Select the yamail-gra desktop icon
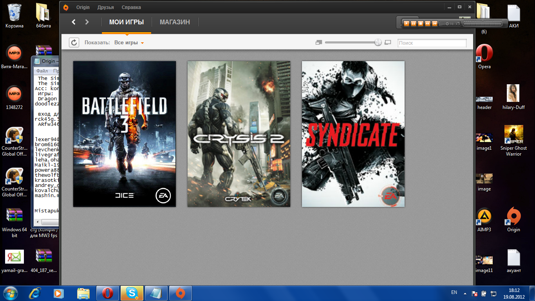 click(14, 261)
